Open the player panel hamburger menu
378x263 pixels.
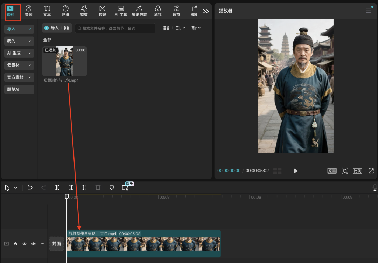368,11
